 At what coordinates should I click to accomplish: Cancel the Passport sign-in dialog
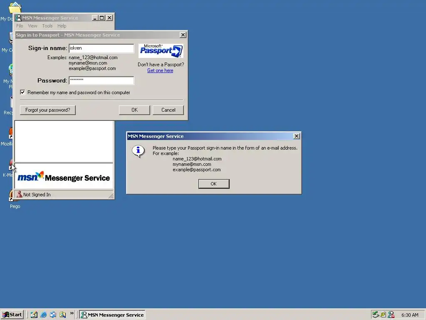coord(168,110)
